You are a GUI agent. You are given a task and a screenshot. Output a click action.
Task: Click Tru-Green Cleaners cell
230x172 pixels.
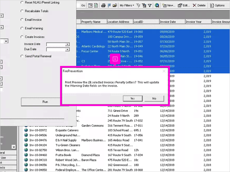pos(68,145)
